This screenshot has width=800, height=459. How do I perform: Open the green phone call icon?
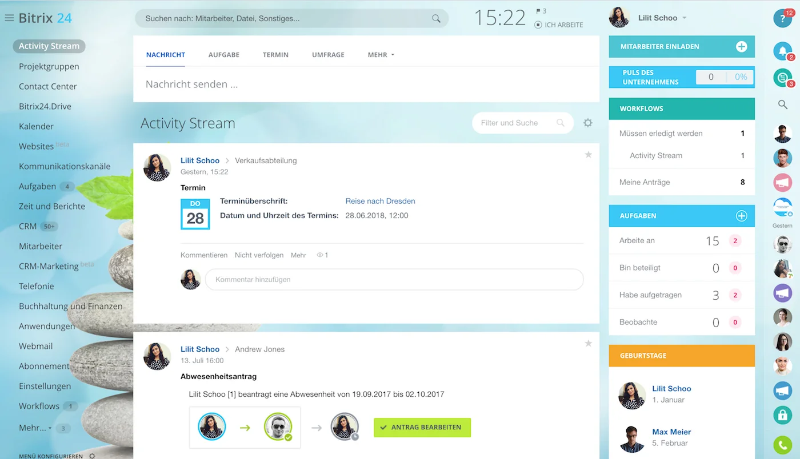(x=782, y=445)
